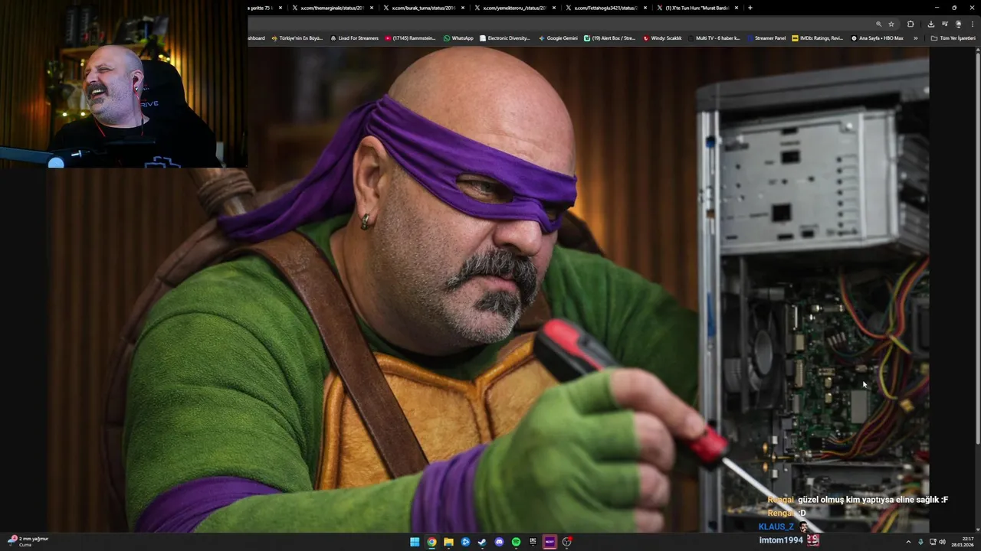Open the IMDb: Ratings, Revi... bookmark

pyautogui.click(x=817, y=37)
